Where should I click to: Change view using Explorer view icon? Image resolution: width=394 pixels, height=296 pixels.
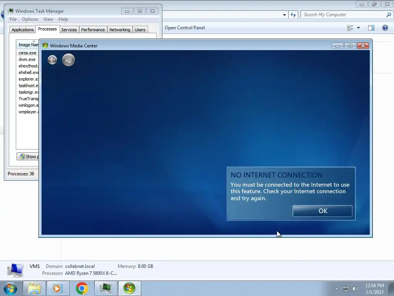pos(350,28)
